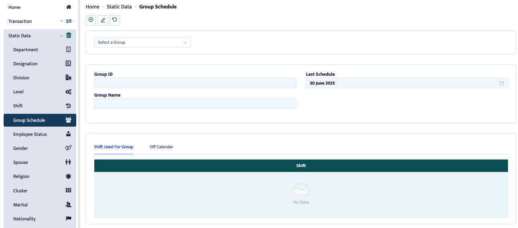The height and width of the screenshot is (228, 518).
Task: Click the Home label in sidebar
Action: [14, 7]
